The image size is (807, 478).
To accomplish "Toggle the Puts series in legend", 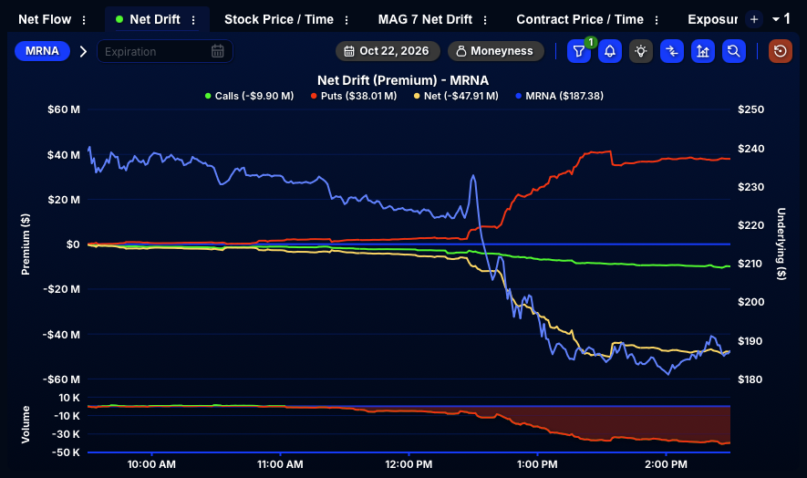I will [x=354, y=96].
